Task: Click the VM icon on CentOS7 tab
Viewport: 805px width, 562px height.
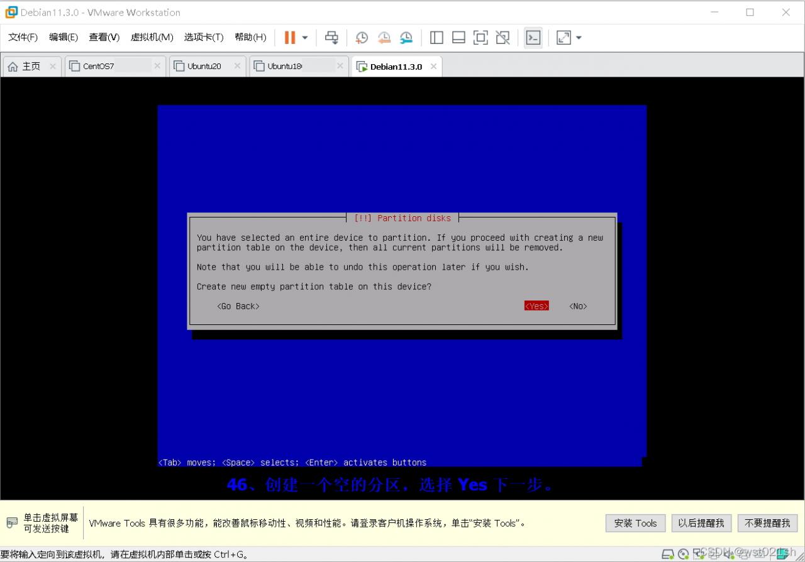Action: pos(75,66)
